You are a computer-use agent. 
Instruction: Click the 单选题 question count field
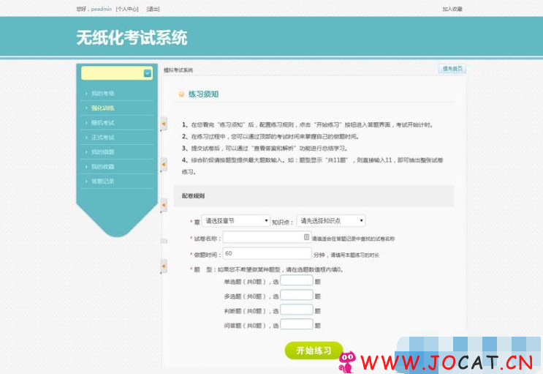click(x=297, y=280)
